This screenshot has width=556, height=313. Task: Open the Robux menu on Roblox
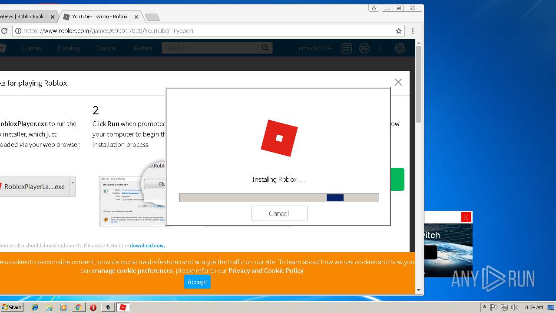(143, 48)
